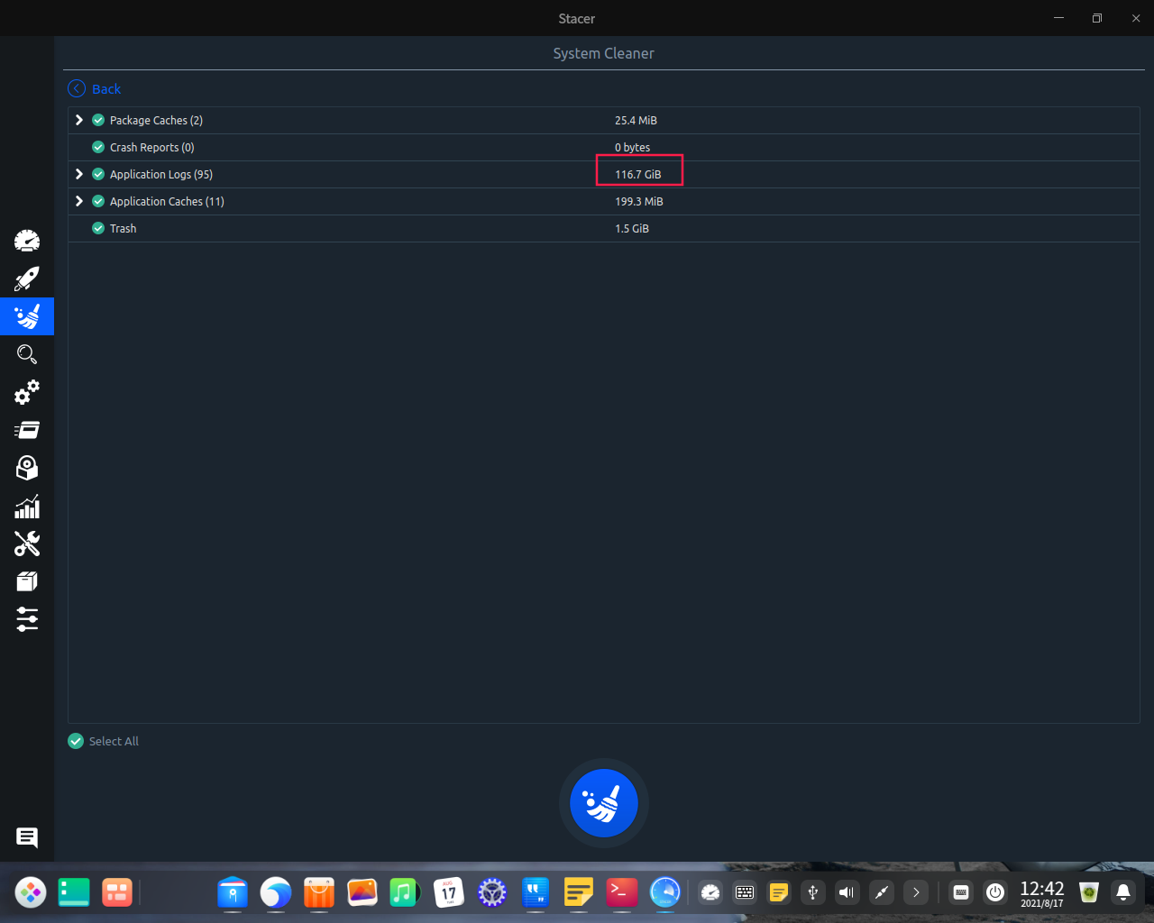Expand the dock tray arrow
This screenshot has height=923, width=1154.
tap(916, 892)
